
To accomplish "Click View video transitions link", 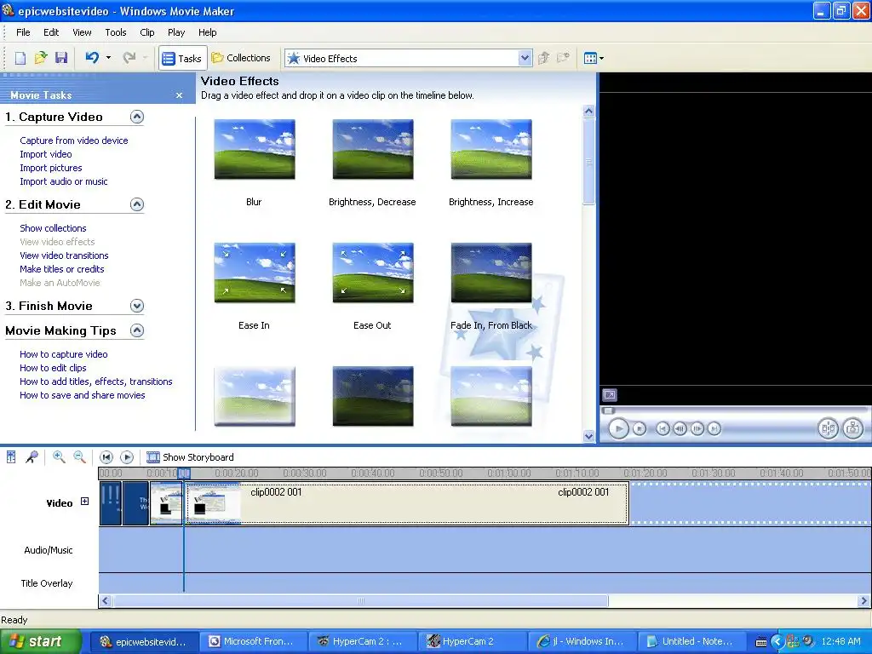I will [x=64, y=255].
